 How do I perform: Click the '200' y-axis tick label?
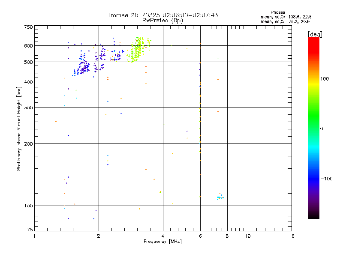pos(28,144)
